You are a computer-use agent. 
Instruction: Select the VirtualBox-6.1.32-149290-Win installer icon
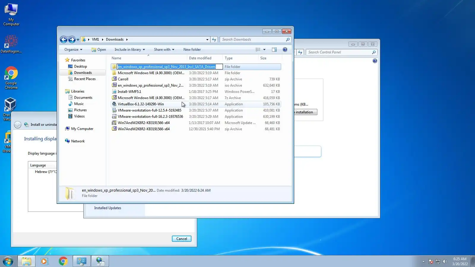pos(114,104)
